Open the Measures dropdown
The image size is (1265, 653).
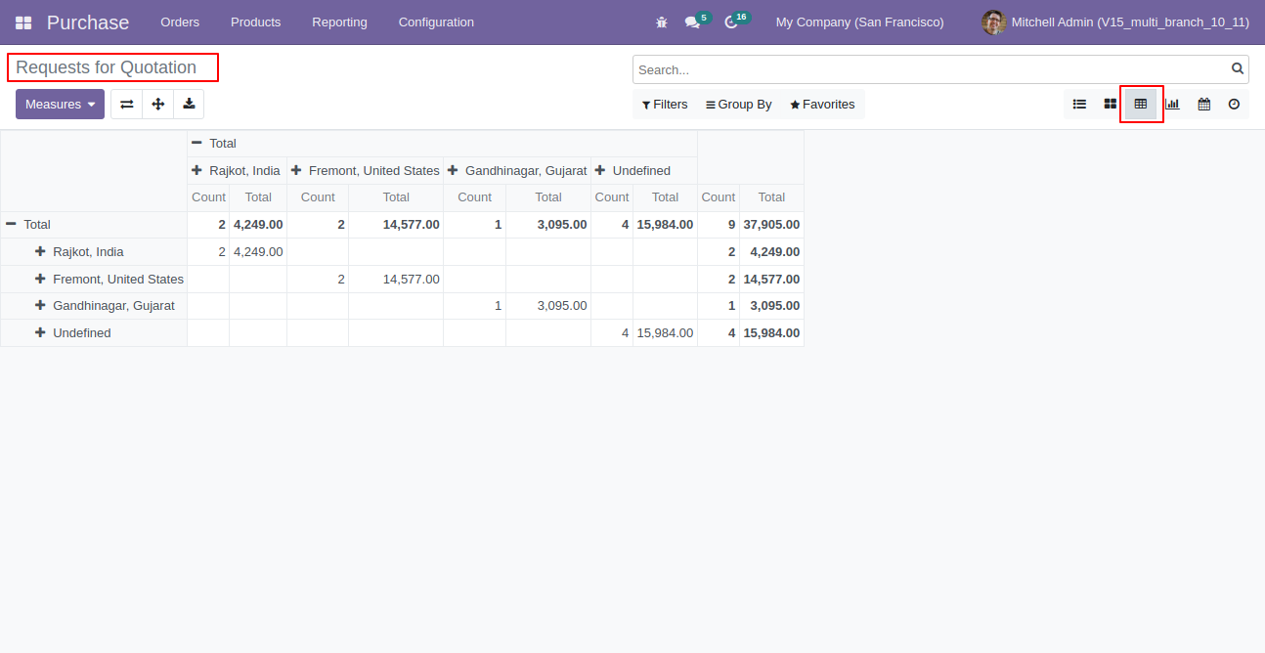click(x=60, y=105)
